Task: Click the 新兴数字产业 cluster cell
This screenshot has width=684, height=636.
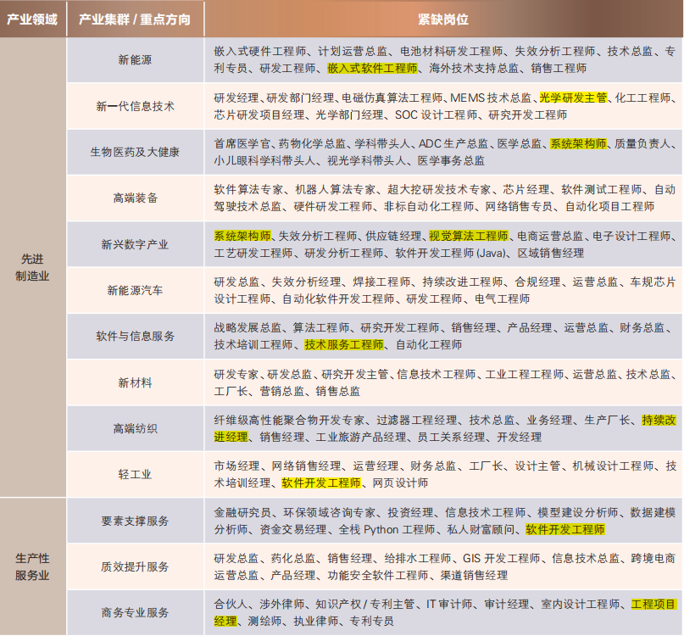Action: (x=135, y=244)
